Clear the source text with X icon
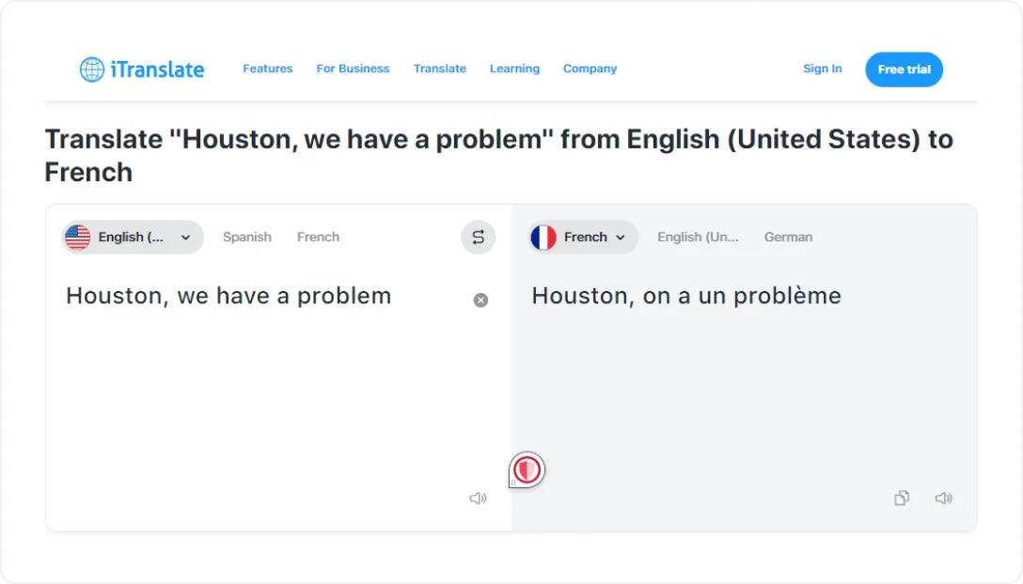The width and height of the screenshot is (1023, 584). tap(480, 300)
